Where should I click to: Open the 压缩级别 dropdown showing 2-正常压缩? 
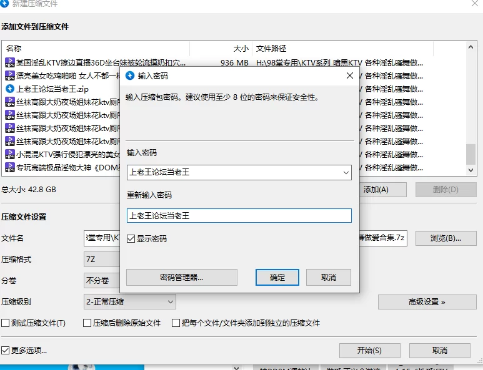coord(130,302)
